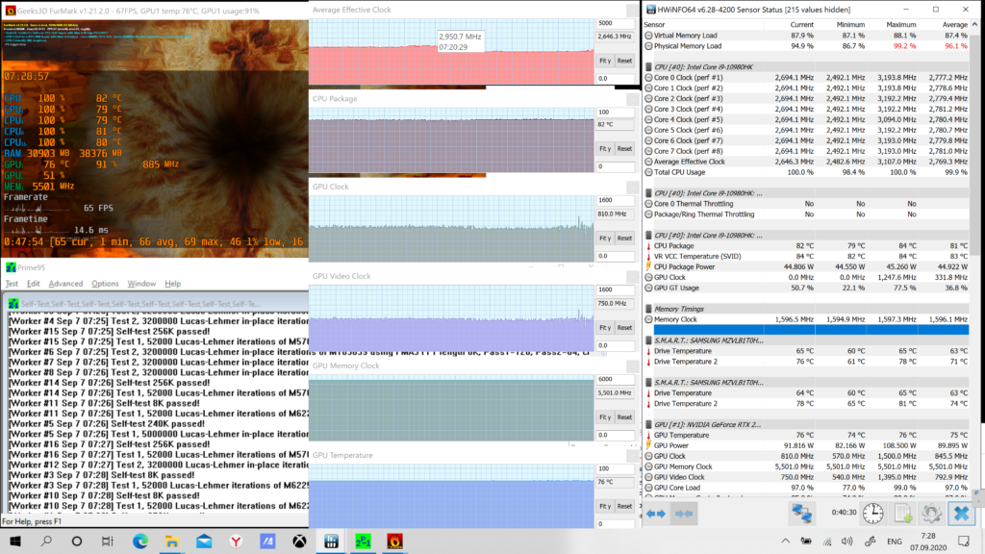Open Task View from the taskbar
The width and height of the screenshot is (985, 554).
point(108,541)
